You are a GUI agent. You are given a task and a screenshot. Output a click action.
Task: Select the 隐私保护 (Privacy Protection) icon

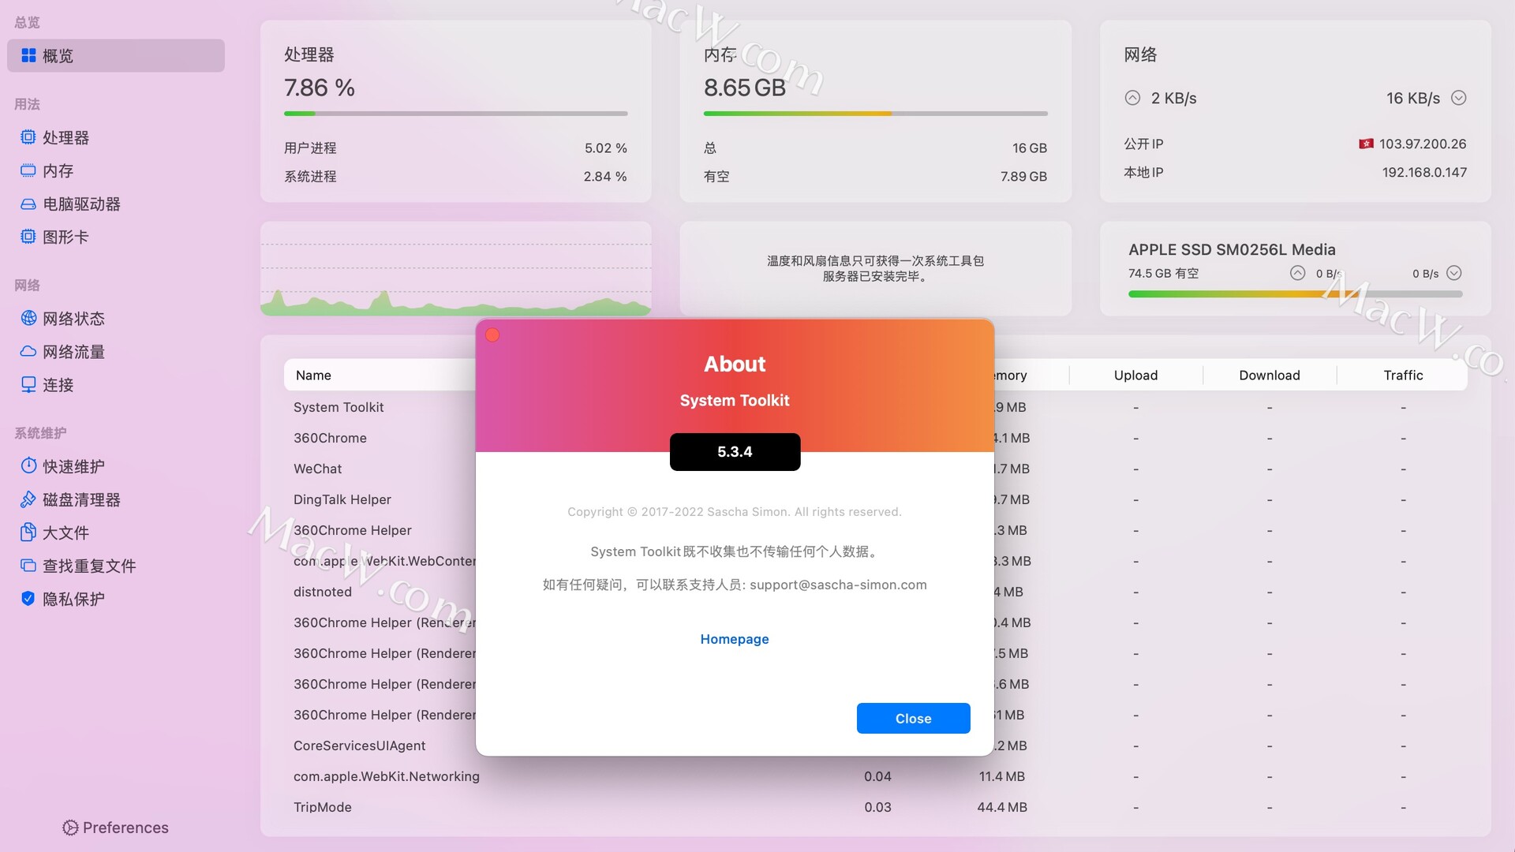click(27, 598)
